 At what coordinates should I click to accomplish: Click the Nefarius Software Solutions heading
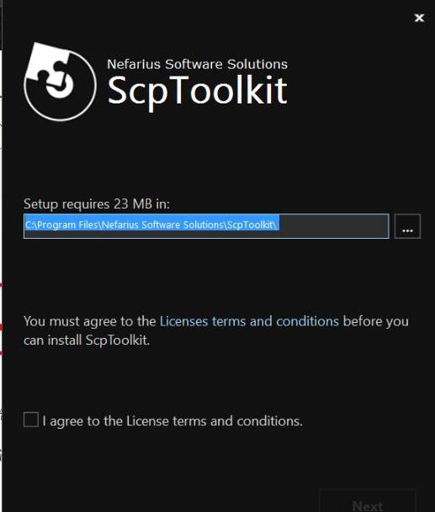click(x=198, y=64)
